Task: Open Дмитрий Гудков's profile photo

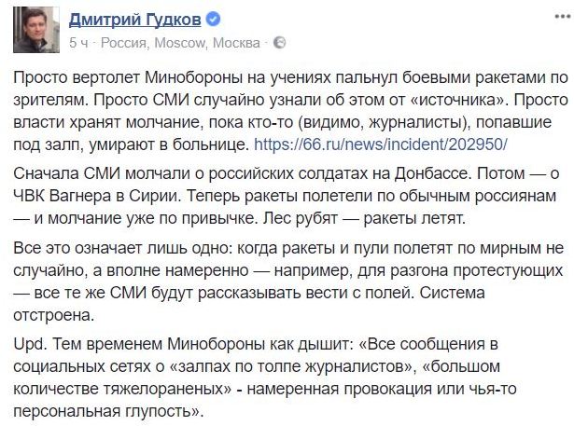Action: click(x=36, y=30)
